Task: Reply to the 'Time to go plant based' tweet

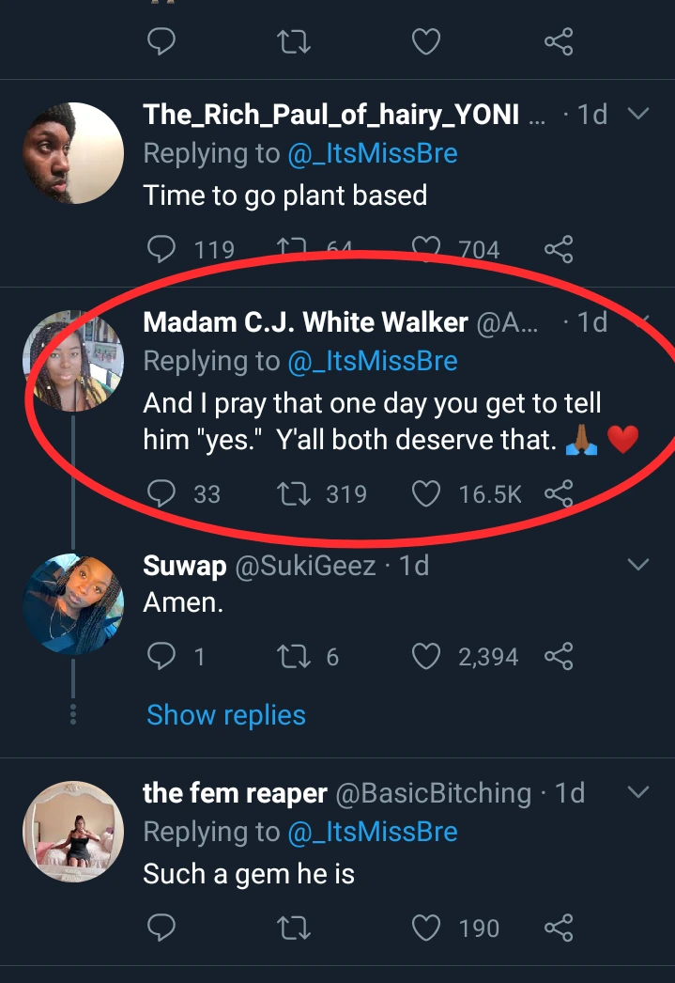Action: tap(161, 250)
